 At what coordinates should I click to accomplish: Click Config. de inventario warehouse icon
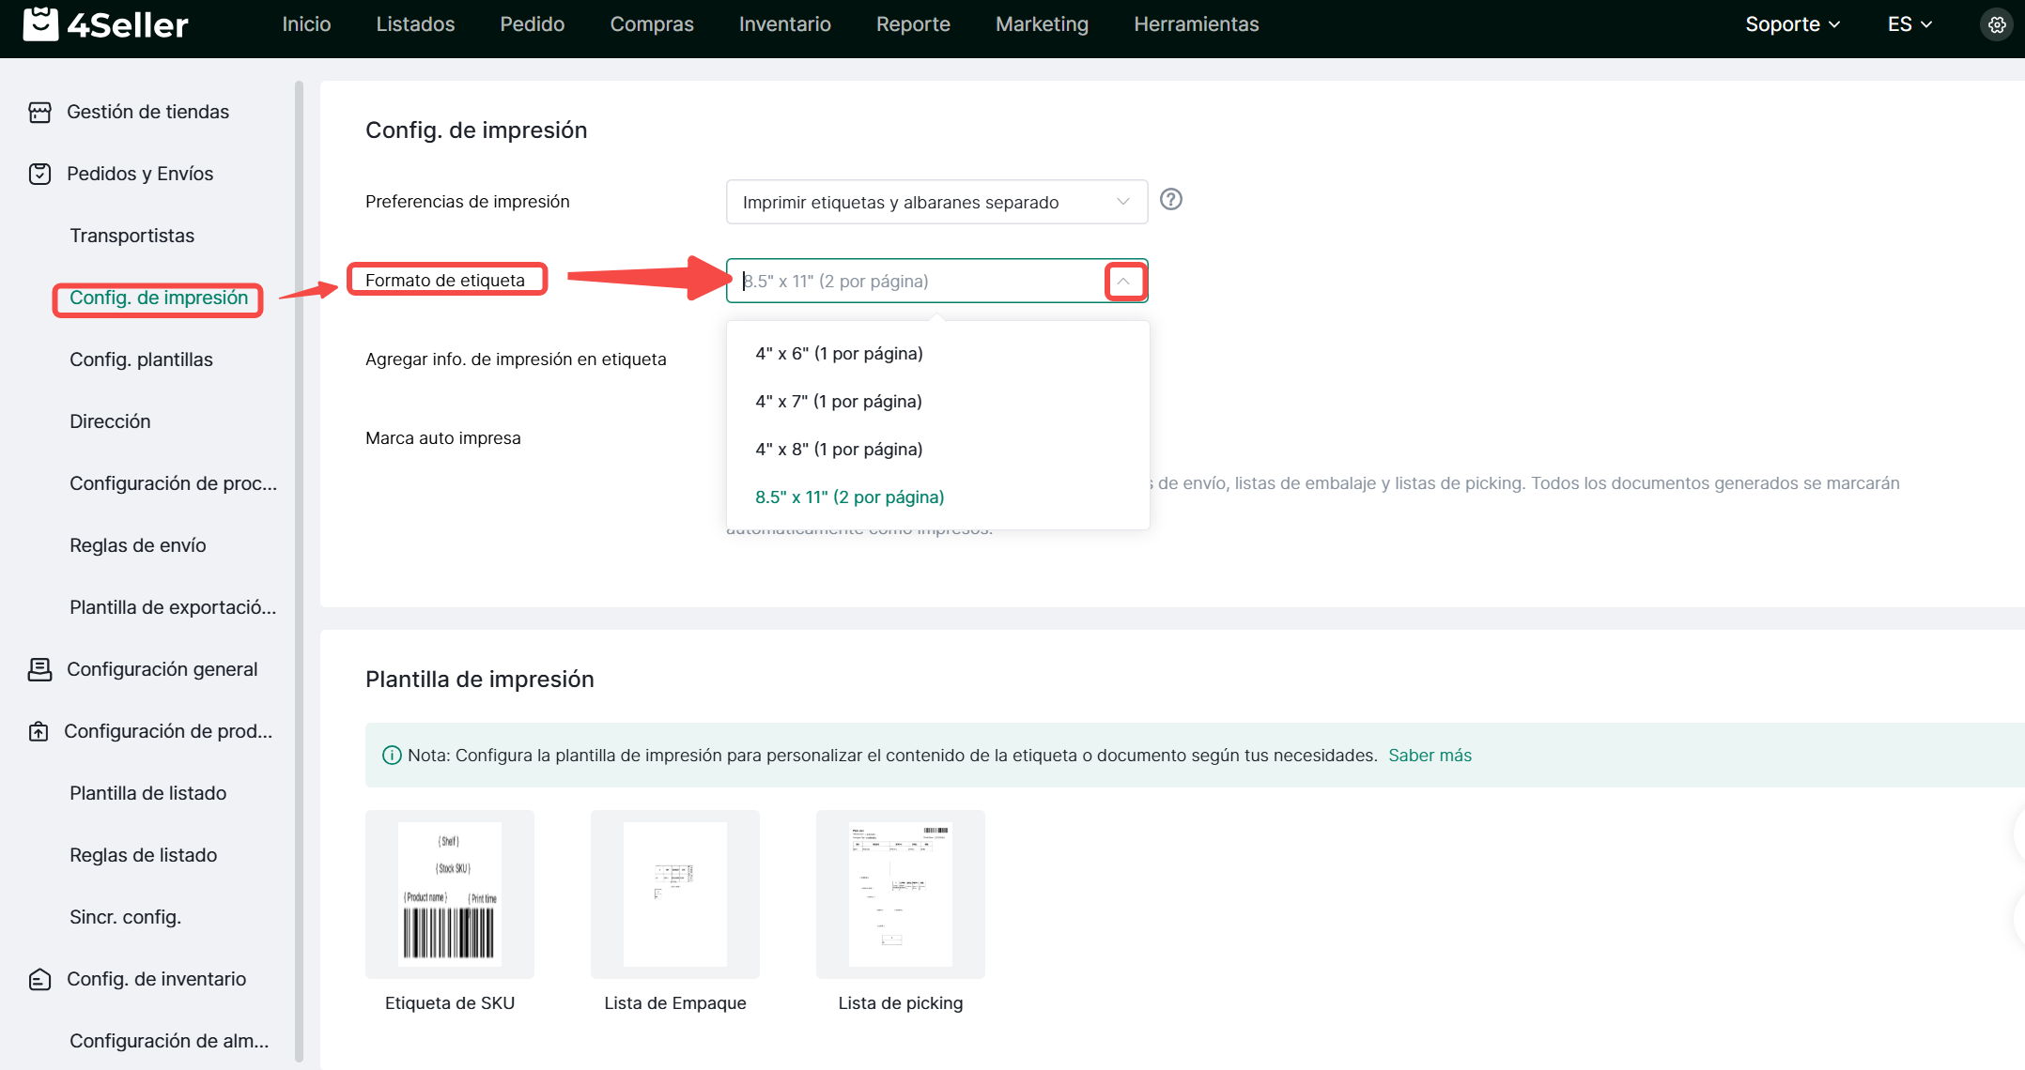pos(39,979)
